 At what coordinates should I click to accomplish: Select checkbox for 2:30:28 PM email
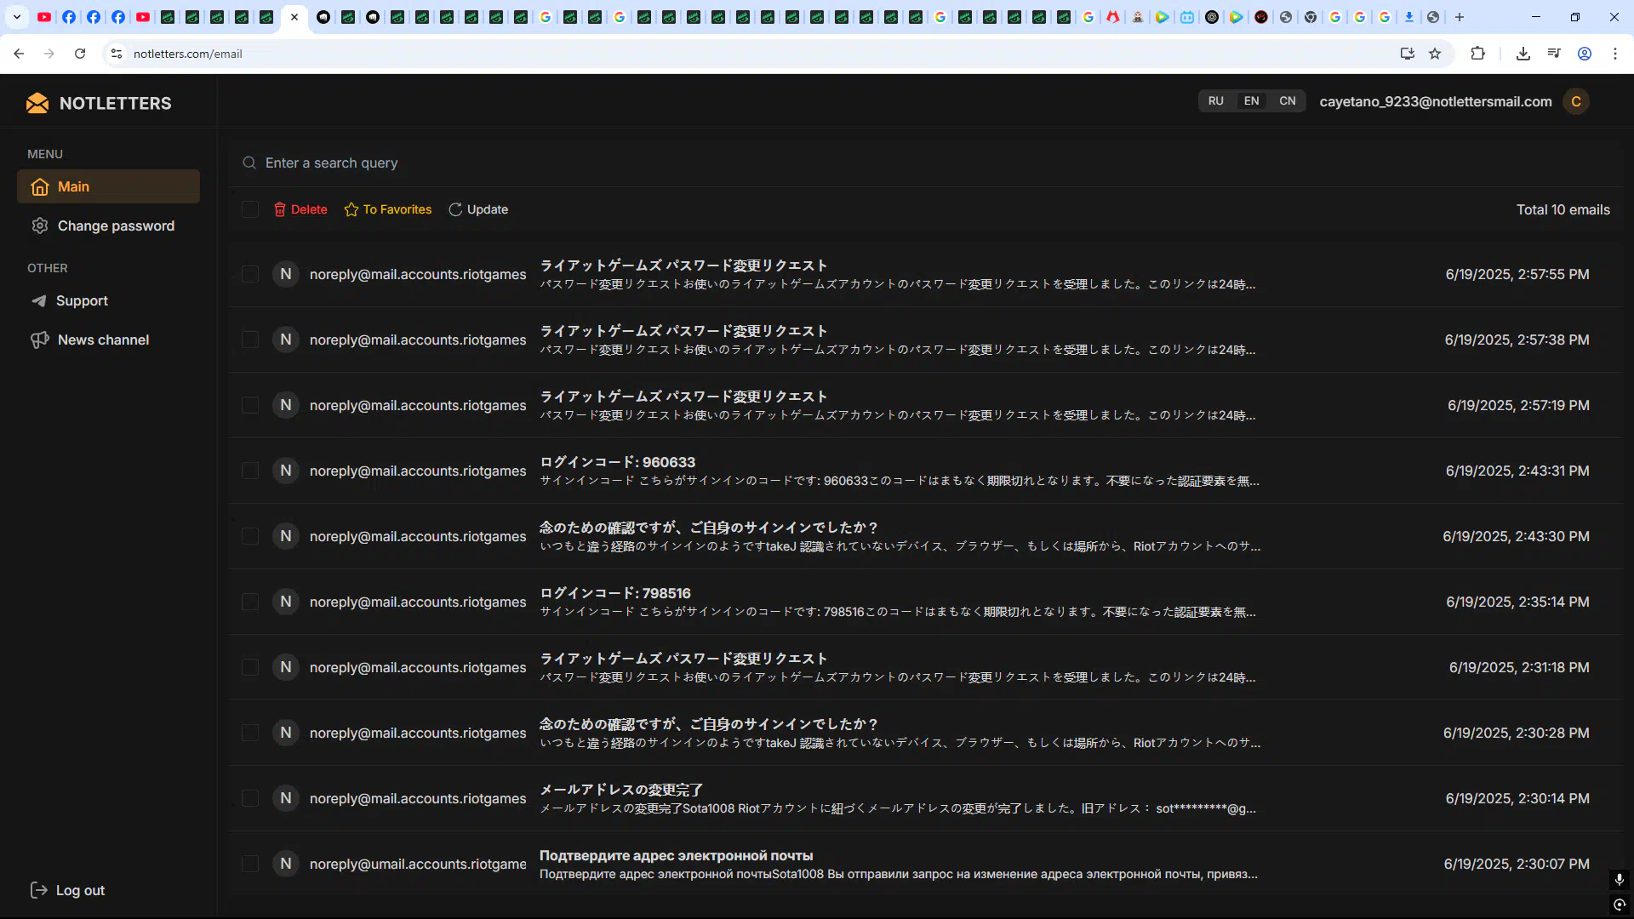[x=249, y=733]
